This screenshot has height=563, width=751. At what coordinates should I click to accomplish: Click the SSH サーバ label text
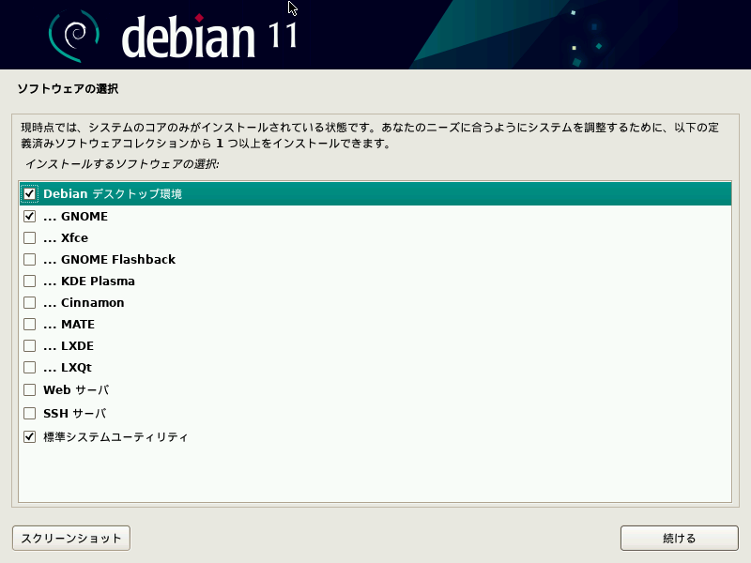coord(75,413)
